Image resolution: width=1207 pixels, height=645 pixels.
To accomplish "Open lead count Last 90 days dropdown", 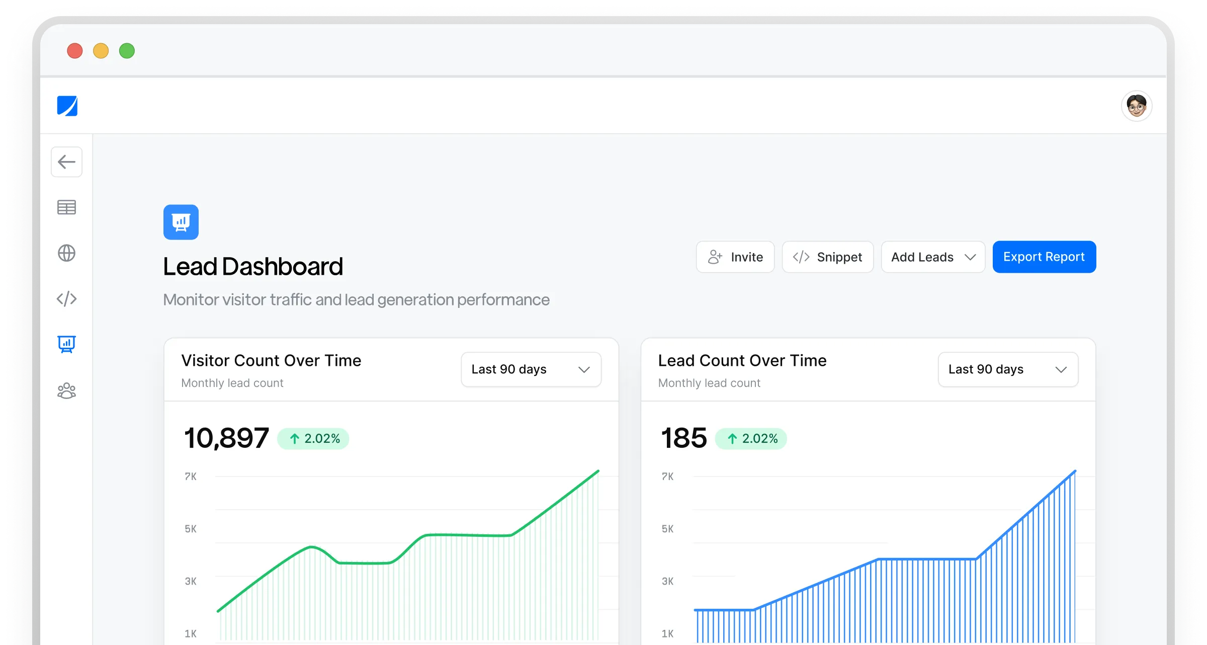I will tap(1008, 369).
